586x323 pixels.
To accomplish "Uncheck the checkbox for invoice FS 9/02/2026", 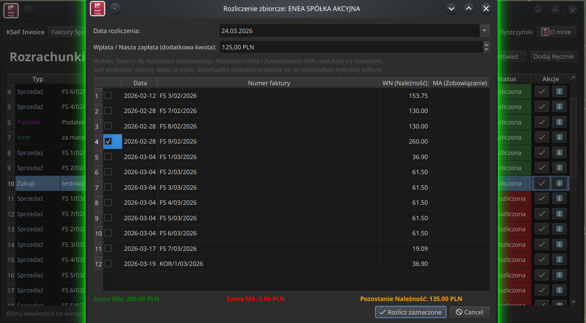I will pos(108,142).
